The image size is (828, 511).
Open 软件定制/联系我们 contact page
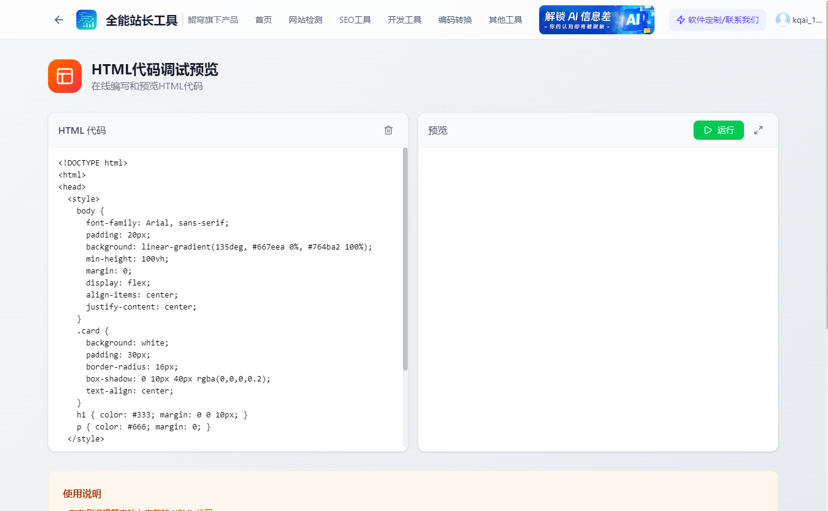coord(717,20)
